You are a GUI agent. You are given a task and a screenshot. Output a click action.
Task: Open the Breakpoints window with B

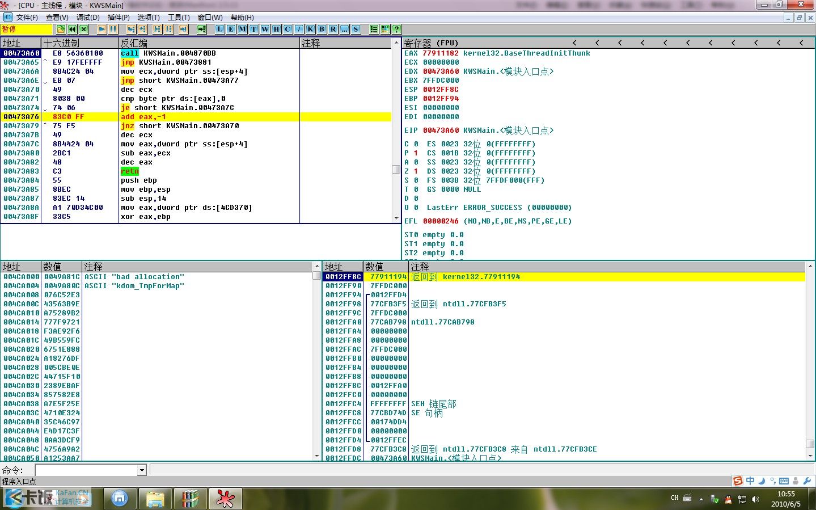click(x=322, y=29)
